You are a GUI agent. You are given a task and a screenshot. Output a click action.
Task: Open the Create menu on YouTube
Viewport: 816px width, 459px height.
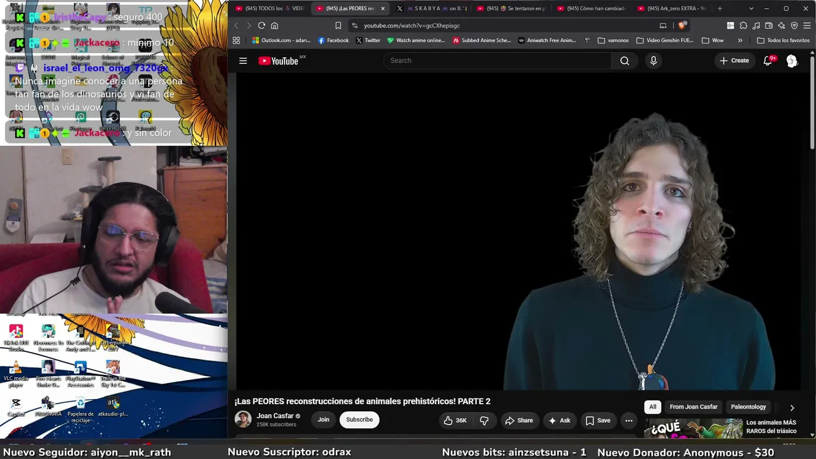(734, 61)
